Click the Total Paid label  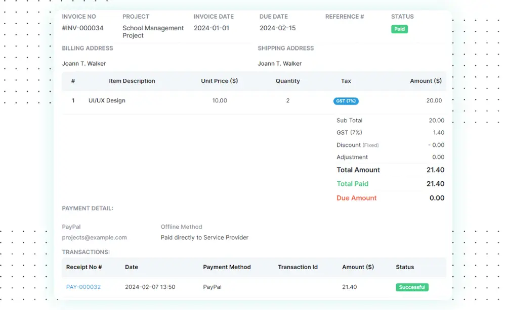click(352, 184)
